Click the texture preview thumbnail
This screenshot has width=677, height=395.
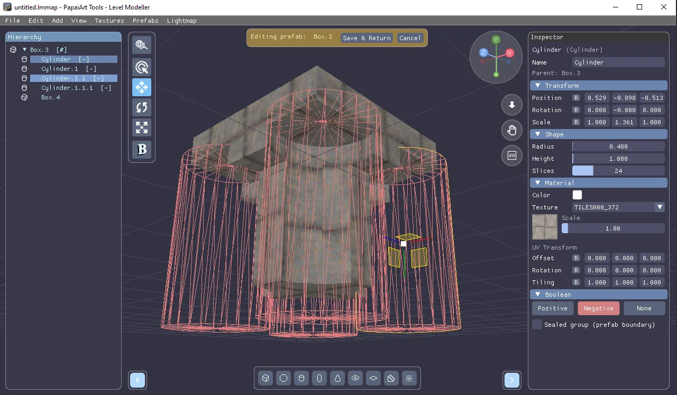point(545,227)
